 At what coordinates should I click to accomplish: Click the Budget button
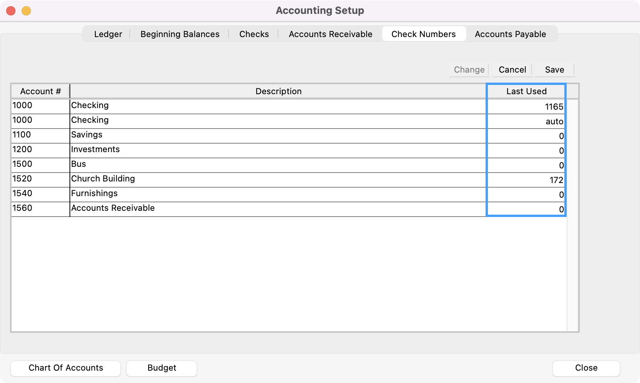coord(161,368)
